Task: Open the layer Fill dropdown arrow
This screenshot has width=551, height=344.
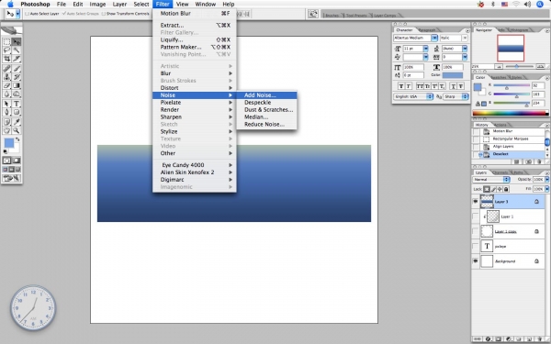Action: pyautogui.click(x=546, y=189)
